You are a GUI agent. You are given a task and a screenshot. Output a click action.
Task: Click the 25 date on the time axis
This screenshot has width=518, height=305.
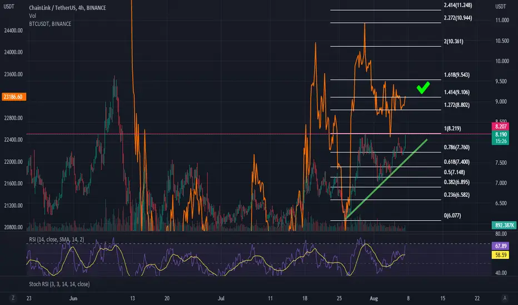pyautogui.click(x=339, y=298)
